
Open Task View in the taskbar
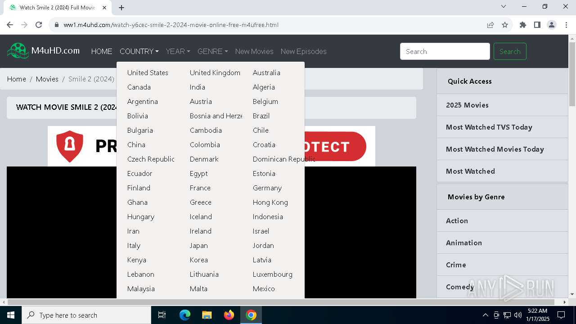pos(162,315)
